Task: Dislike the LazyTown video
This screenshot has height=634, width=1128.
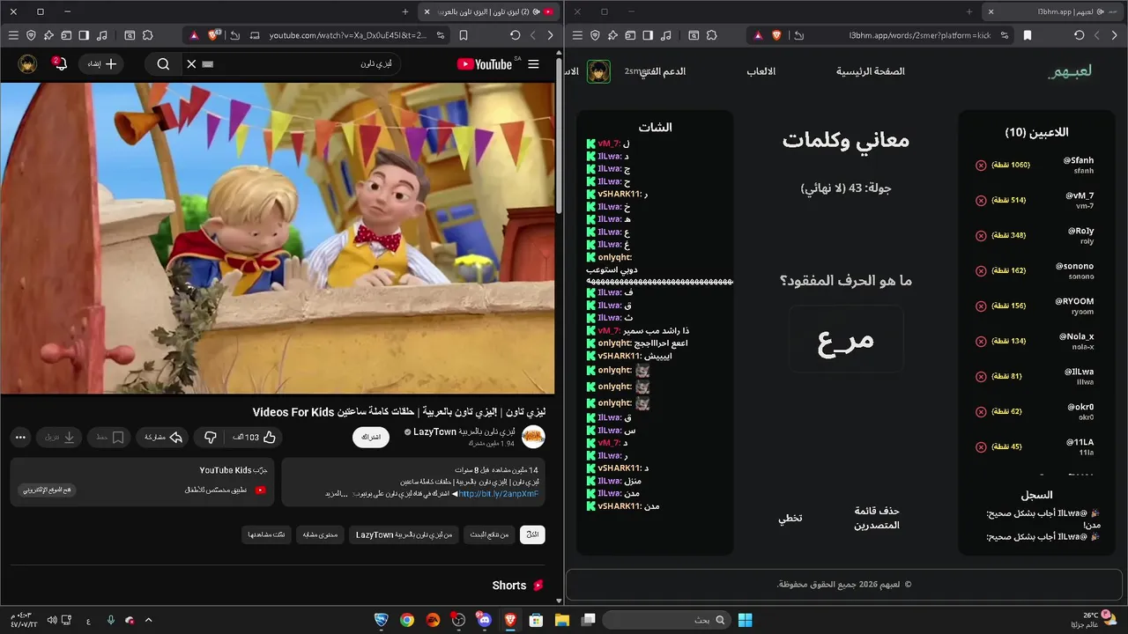Action: (210, 437)
